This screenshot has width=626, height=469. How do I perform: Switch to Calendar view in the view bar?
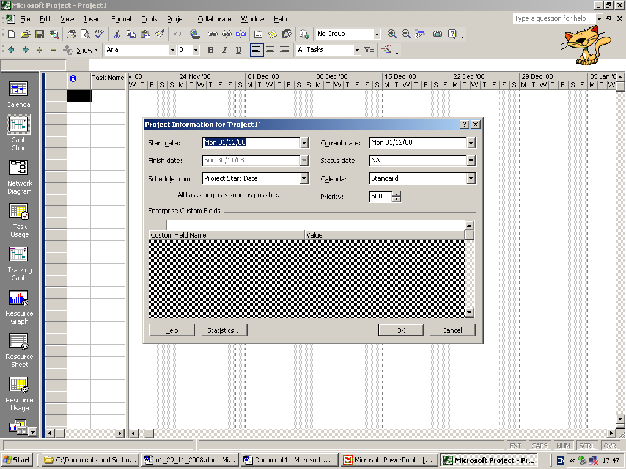click(x=19, y=94)
